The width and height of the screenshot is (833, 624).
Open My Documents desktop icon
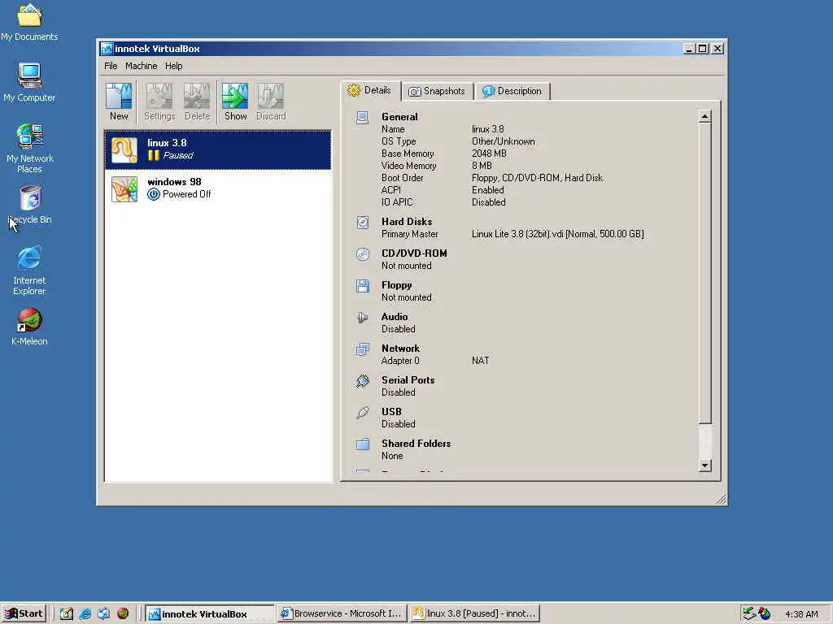click(29, 22)
